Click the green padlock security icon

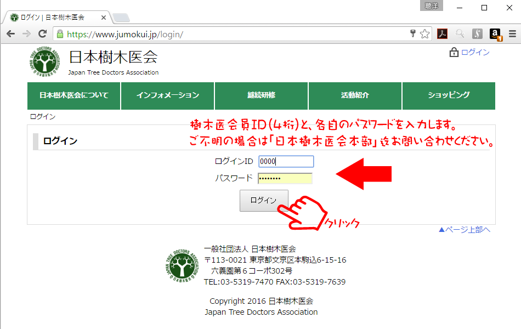pos(60,34)
